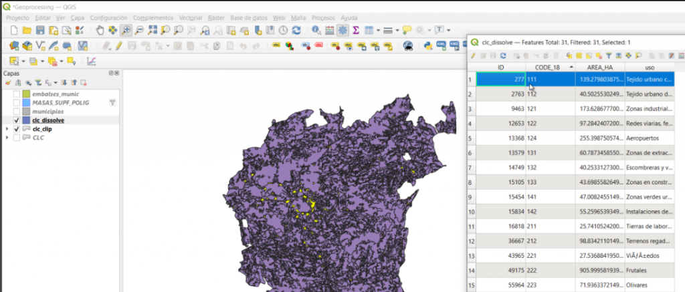
Task: Click the MASAS_SUPF_POLIG blue color swatch
Action: [x=26, y=103]
